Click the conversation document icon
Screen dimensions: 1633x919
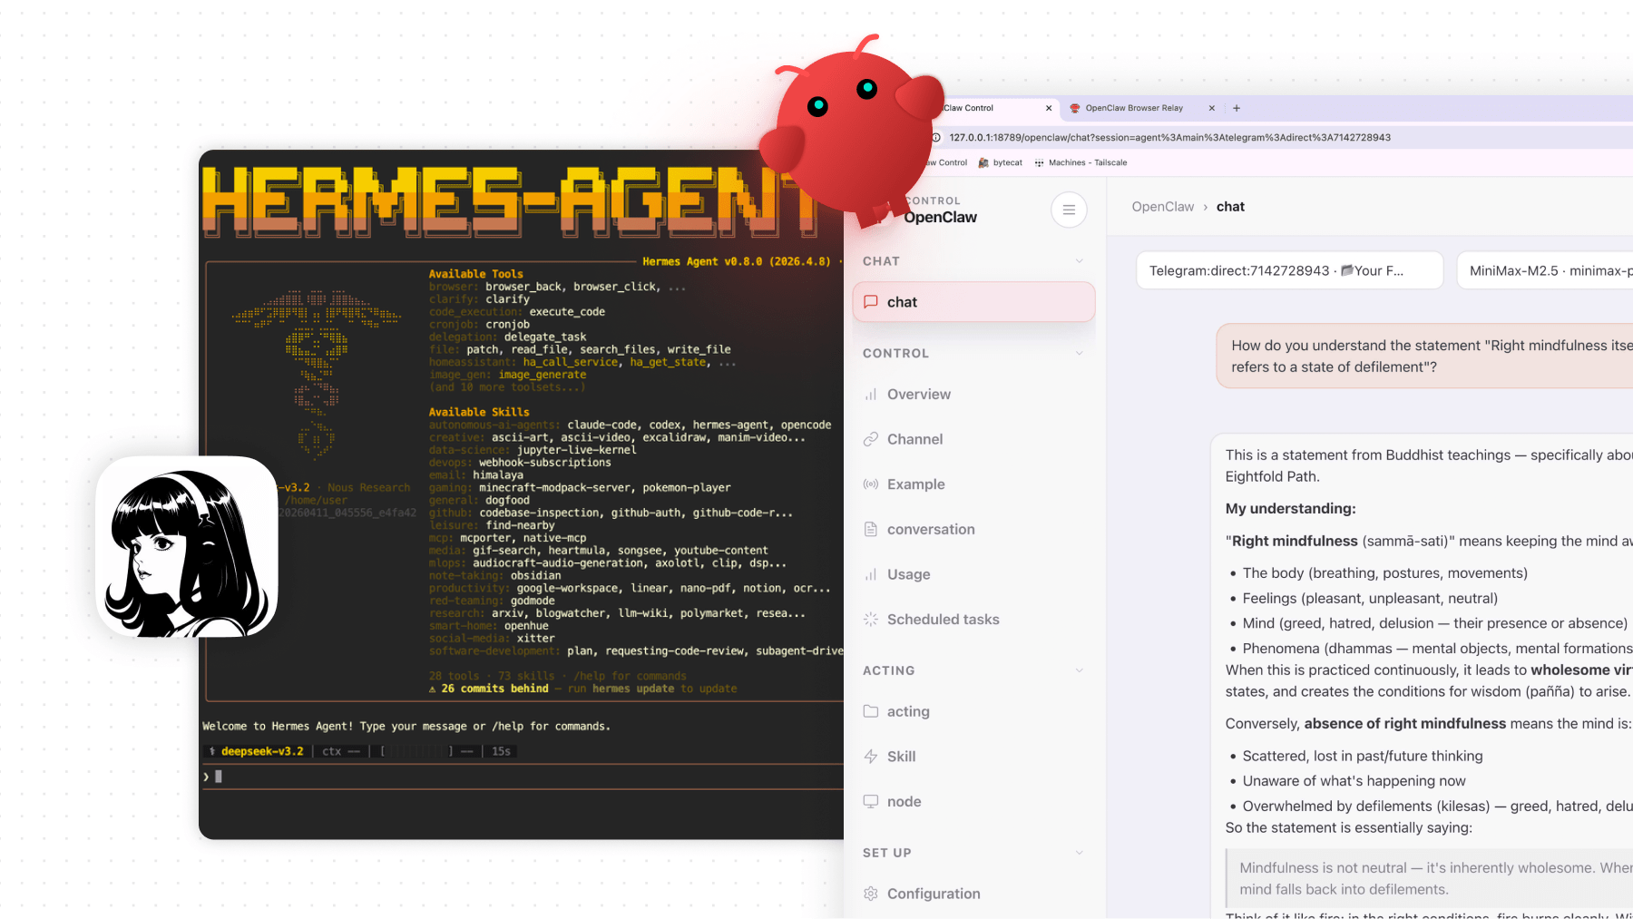[871, 529]
